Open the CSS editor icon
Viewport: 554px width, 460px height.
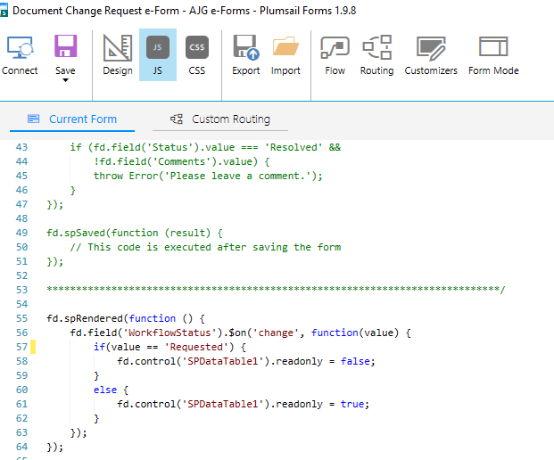(x=197, y=48)
